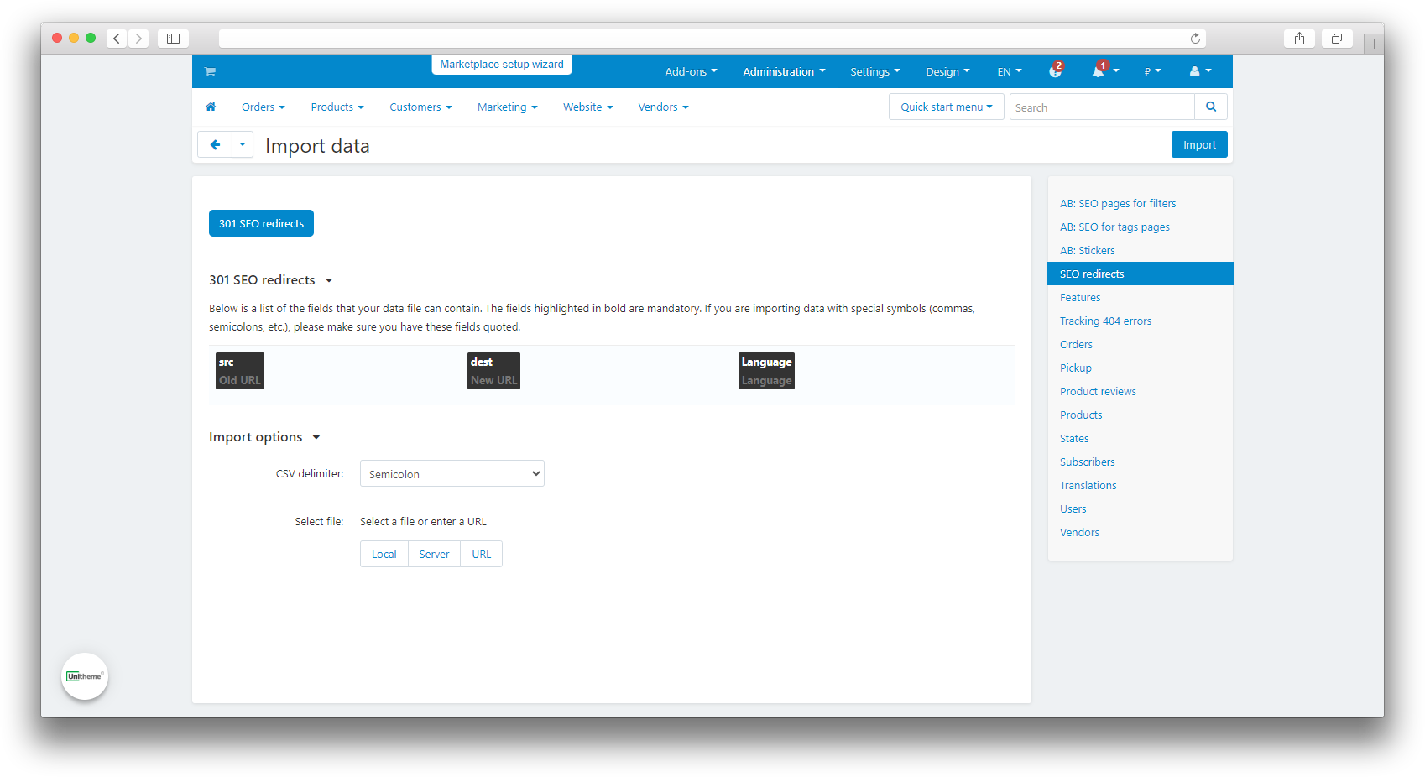1425x777 pixels.
Task: Open the Marketing menu
Action: point(507,107)
